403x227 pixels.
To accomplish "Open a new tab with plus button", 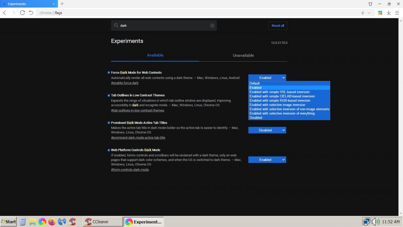I will [62, 4].
